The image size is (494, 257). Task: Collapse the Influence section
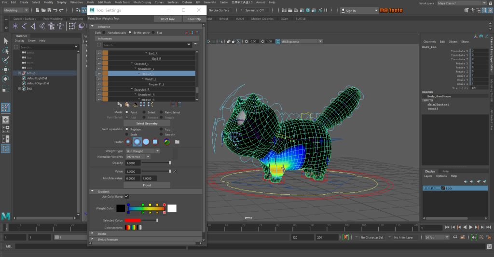tap(92, 27)
